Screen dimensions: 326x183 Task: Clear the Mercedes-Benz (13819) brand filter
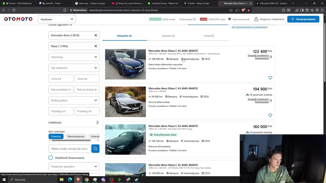[x=96, y=35]
